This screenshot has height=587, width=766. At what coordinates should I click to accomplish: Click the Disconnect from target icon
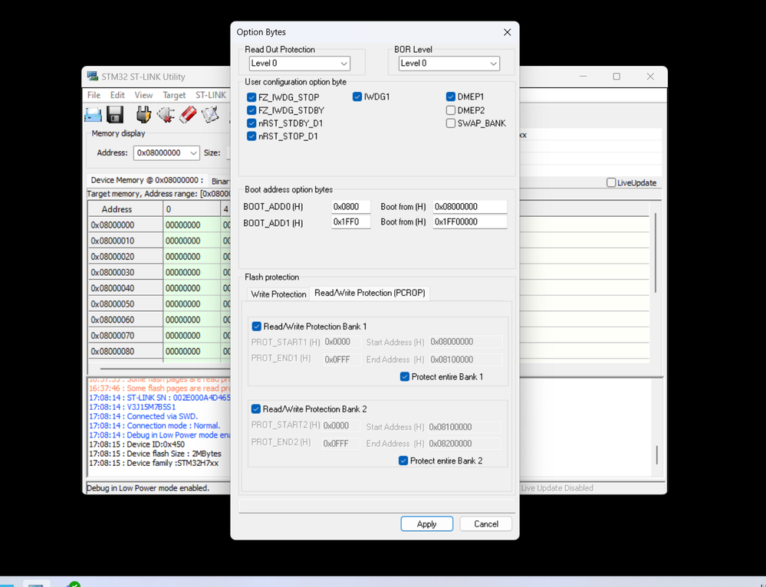tap(166, 115)
